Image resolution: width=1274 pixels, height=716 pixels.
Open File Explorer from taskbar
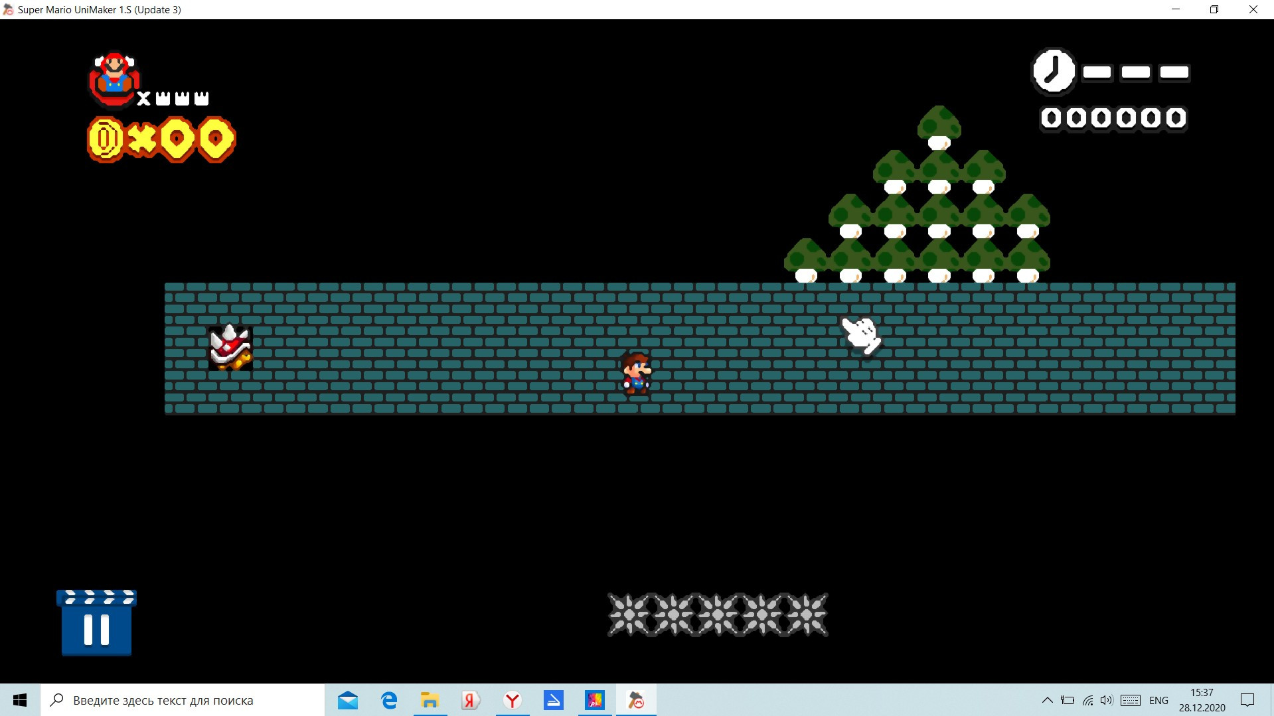430,700
